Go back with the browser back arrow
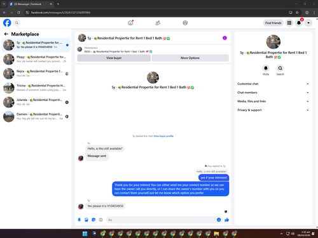Viewport: 318px width, 238px height. point(4,13)
